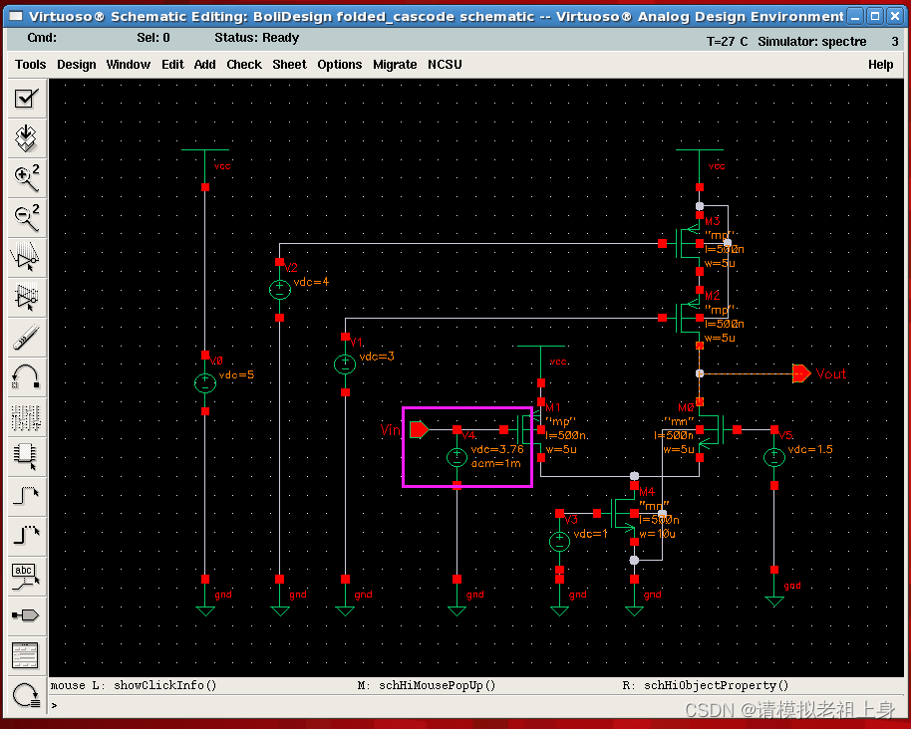Select the Delete tool

pyautogui.click(x=26, y=338)
